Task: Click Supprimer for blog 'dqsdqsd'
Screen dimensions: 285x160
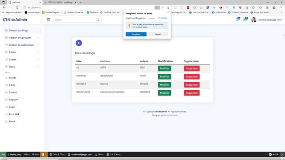Action: 192,85
